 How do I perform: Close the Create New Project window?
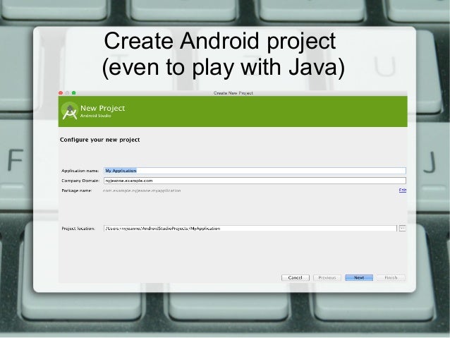61,92
